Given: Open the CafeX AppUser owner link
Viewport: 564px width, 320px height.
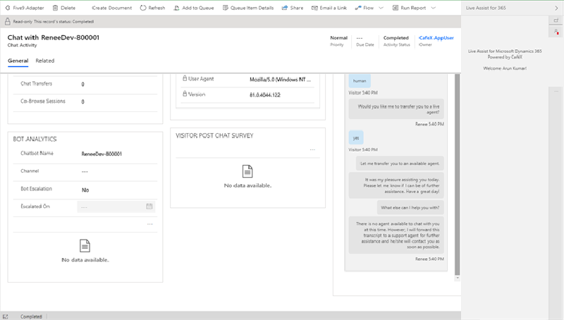Looking at the screenshot, I should (x=436, y=37).
